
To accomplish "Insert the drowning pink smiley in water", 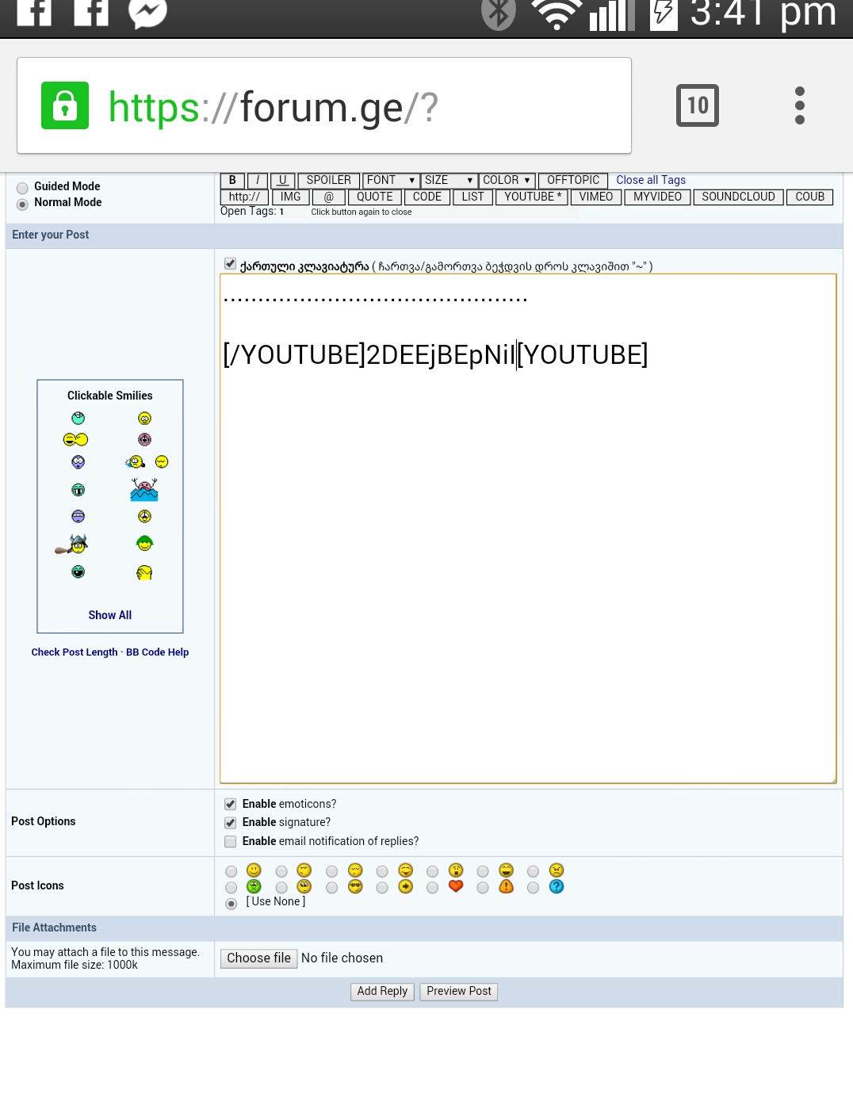I will pos(144,490).
